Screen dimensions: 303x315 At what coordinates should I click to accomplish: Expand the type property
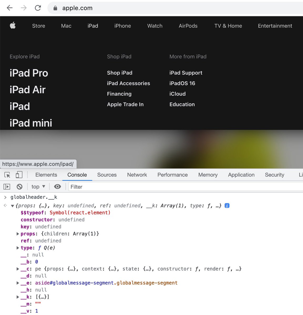coord(18,248)
